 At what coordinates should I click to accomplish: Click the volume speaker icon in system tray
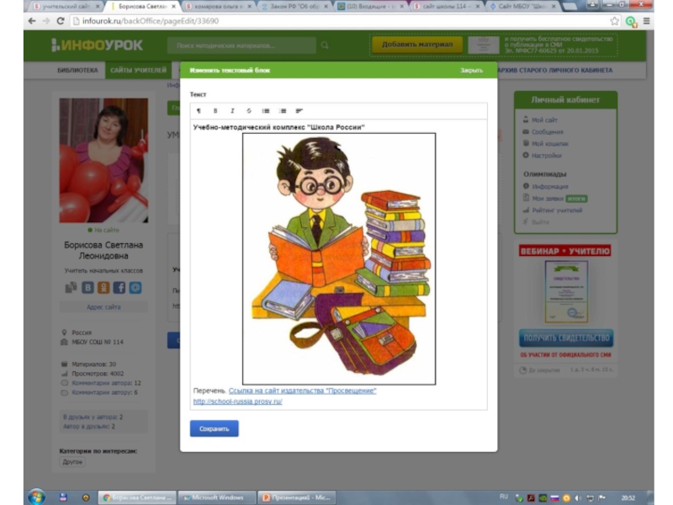coord(578,498)
